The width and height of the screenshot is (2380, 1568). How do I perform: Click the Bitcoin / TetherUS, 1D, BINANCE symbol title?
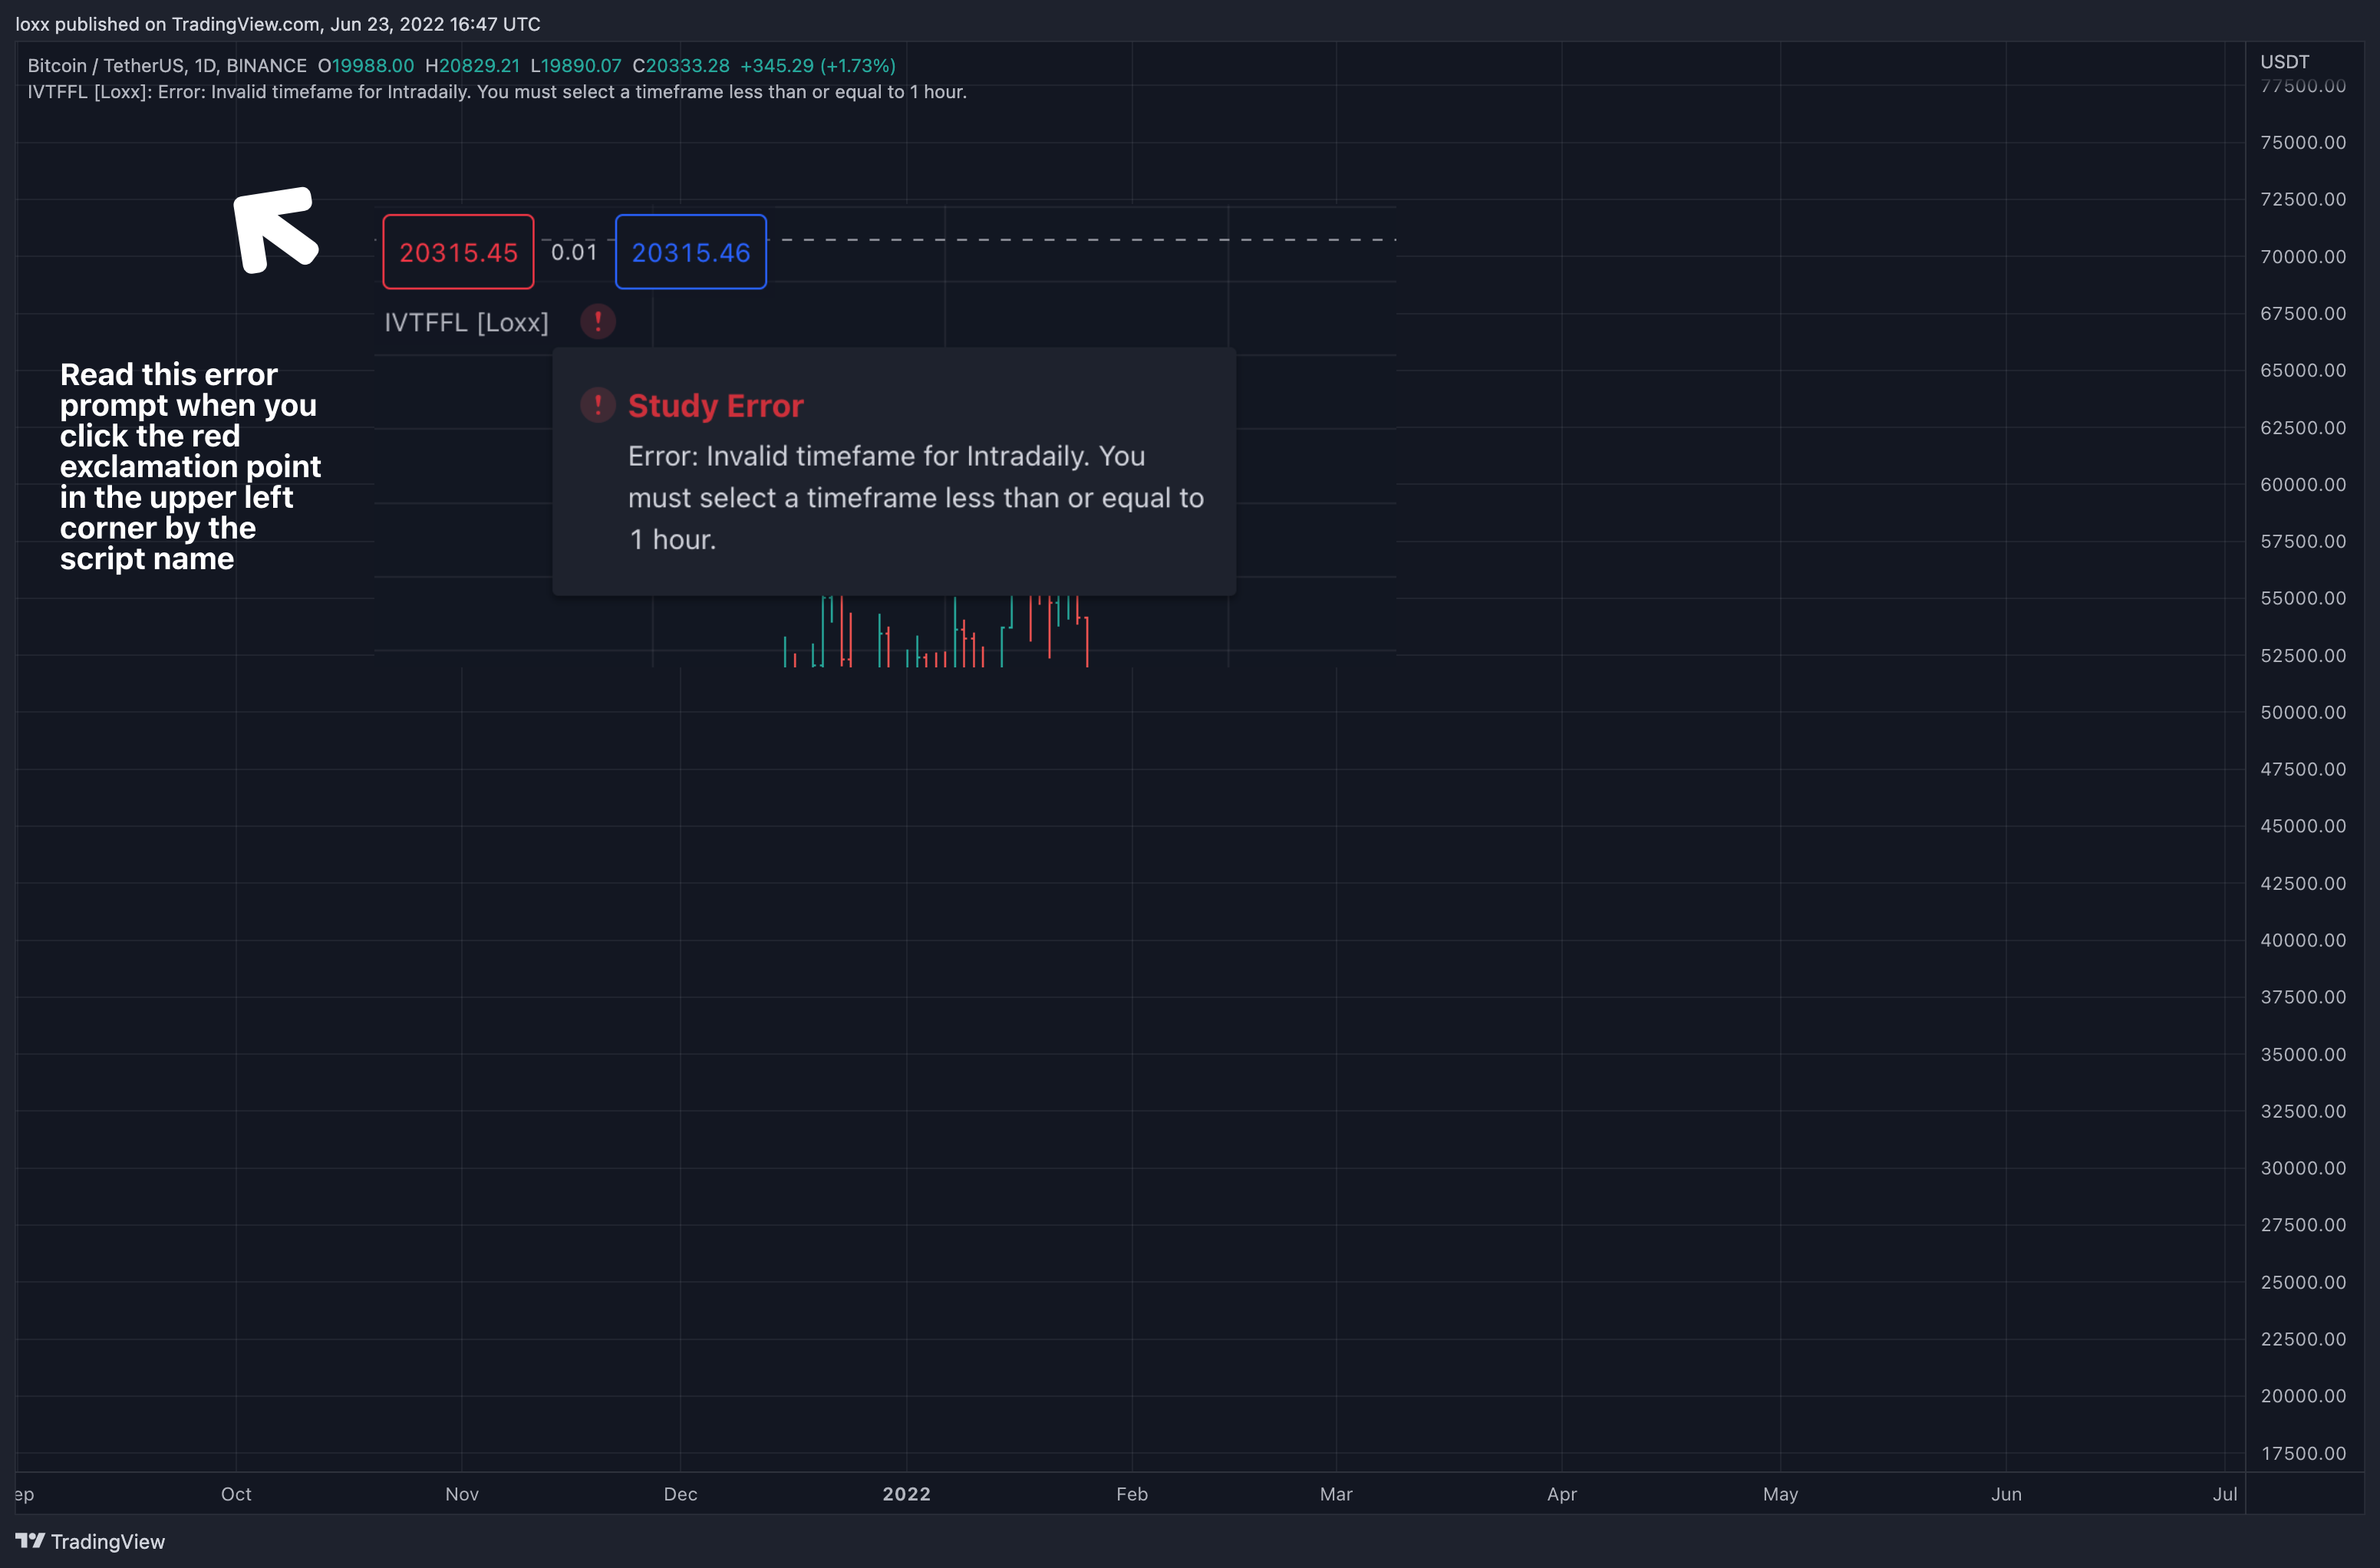(x=167, y=66)
